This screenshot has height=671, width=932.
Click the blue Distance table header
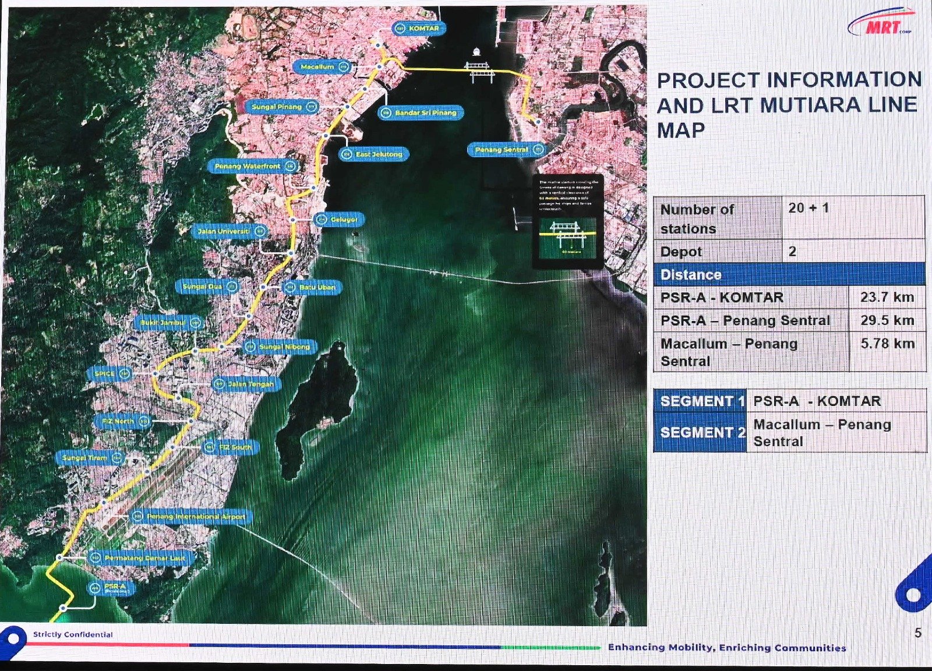coord(789,274)
